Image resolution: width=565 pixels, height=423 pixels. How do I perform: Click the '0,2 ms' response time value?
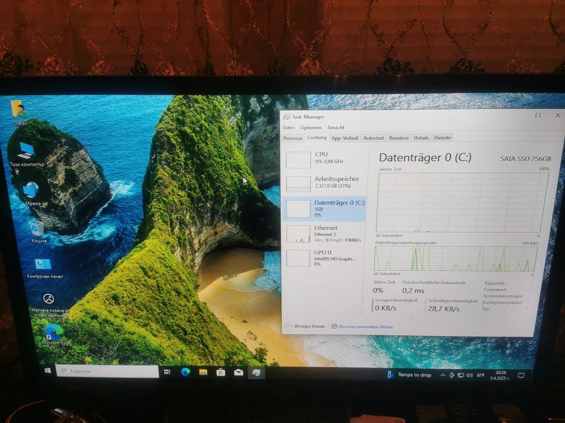(413, 290)
